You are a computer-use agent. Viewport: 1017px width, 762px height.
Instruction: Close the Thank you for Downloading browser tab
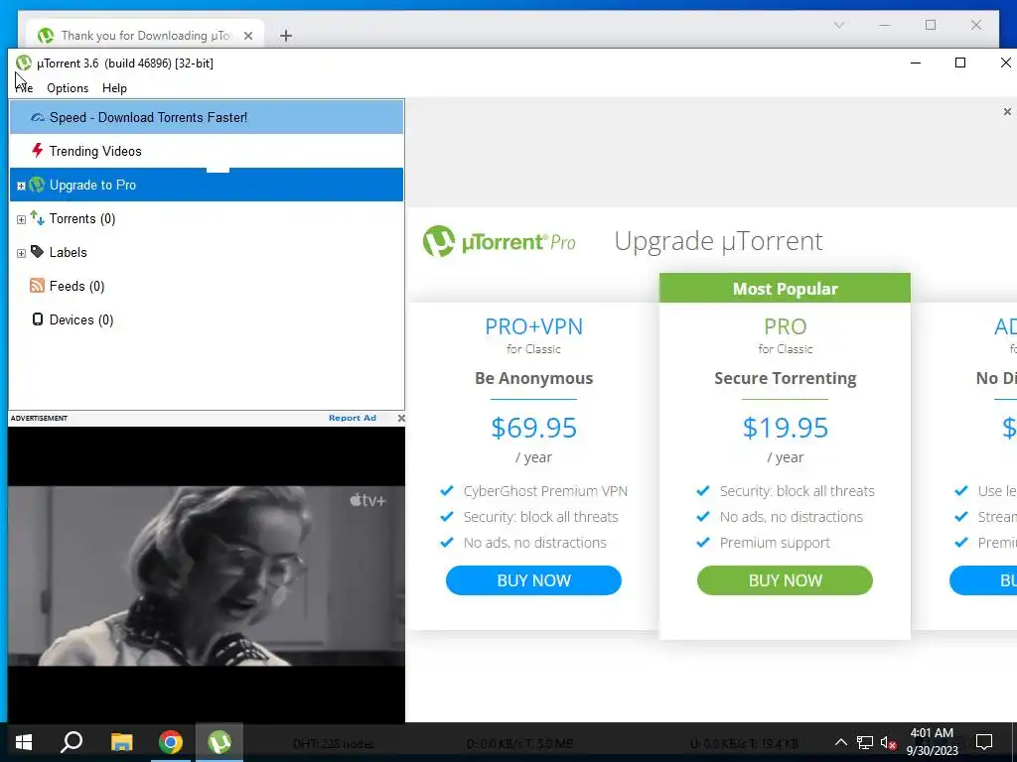[x=247, y=36]
